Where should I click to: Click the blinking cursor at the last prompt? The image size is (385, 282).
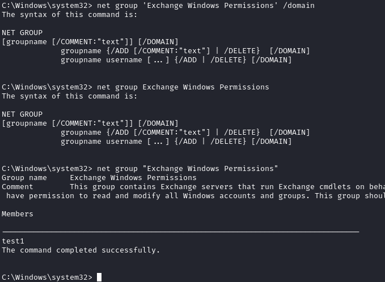tap(99, 277)
